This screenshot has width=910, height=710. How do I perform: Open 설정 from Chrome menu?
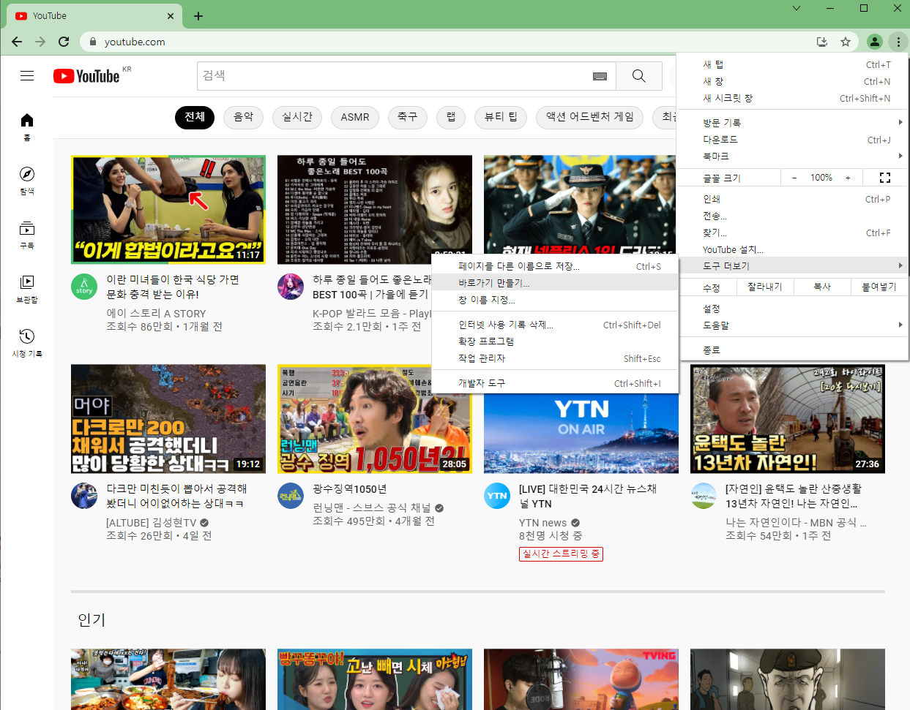pyautogui.click(x=794, y=309)
